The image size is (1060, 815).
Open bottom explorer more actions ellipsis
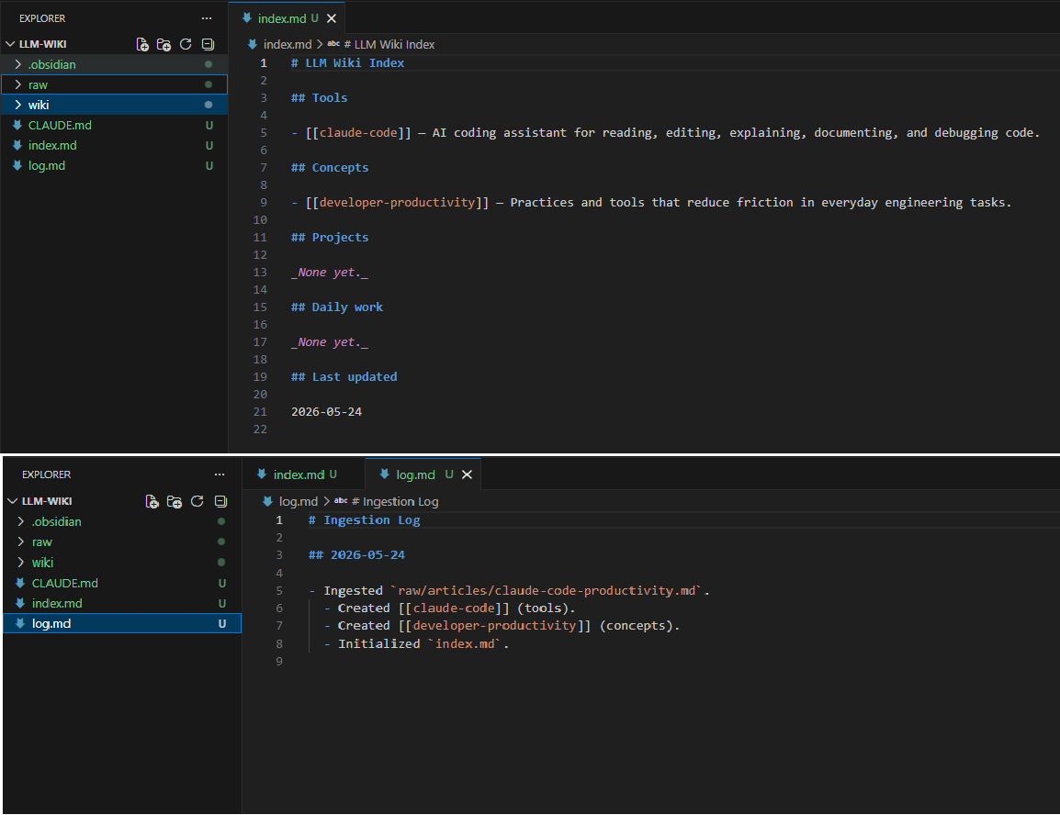[220, 474]
